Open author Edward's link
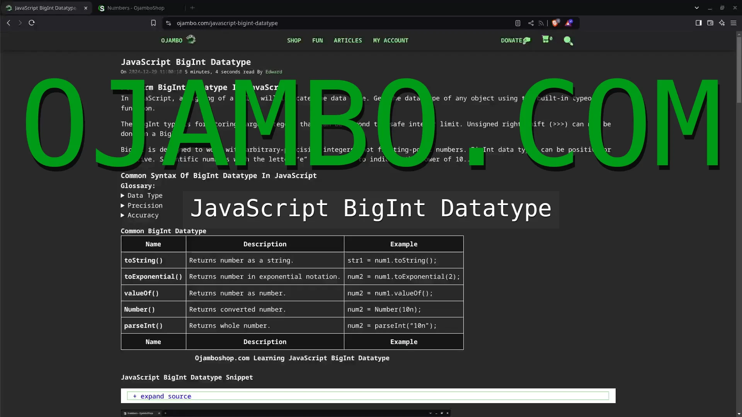The height and width of the screenshot is (417, 742). pyautogui.click(x=274, y=72)
